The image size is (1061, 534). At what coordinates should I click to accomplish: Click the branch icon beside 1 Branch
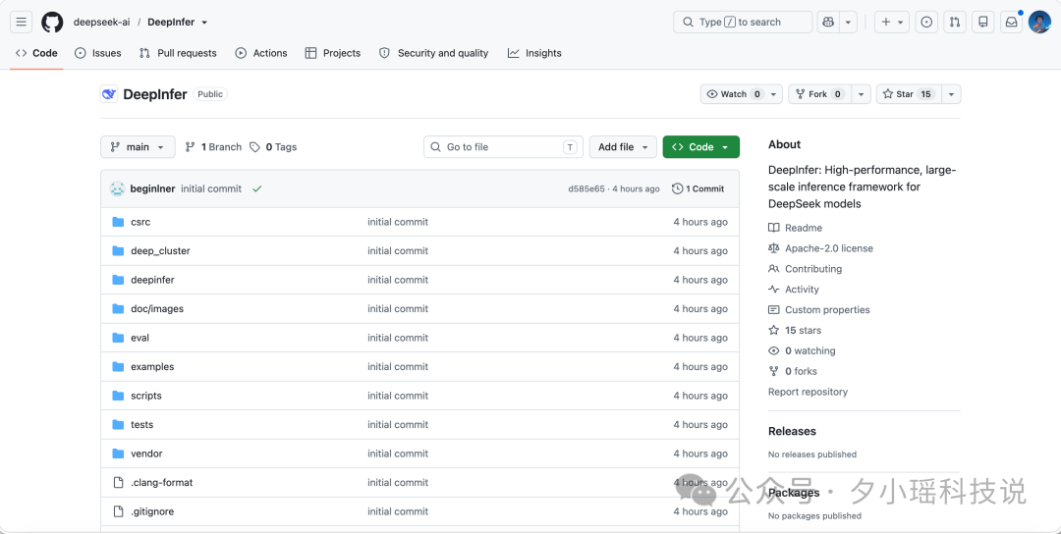click(x=191, y=147)
